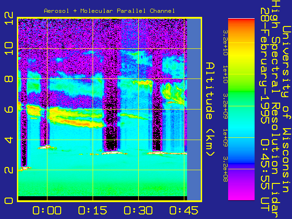Pick the magenta bottom of the colorbar
The width and height of the screenshot is (292, 219).
tap(241, 196)
